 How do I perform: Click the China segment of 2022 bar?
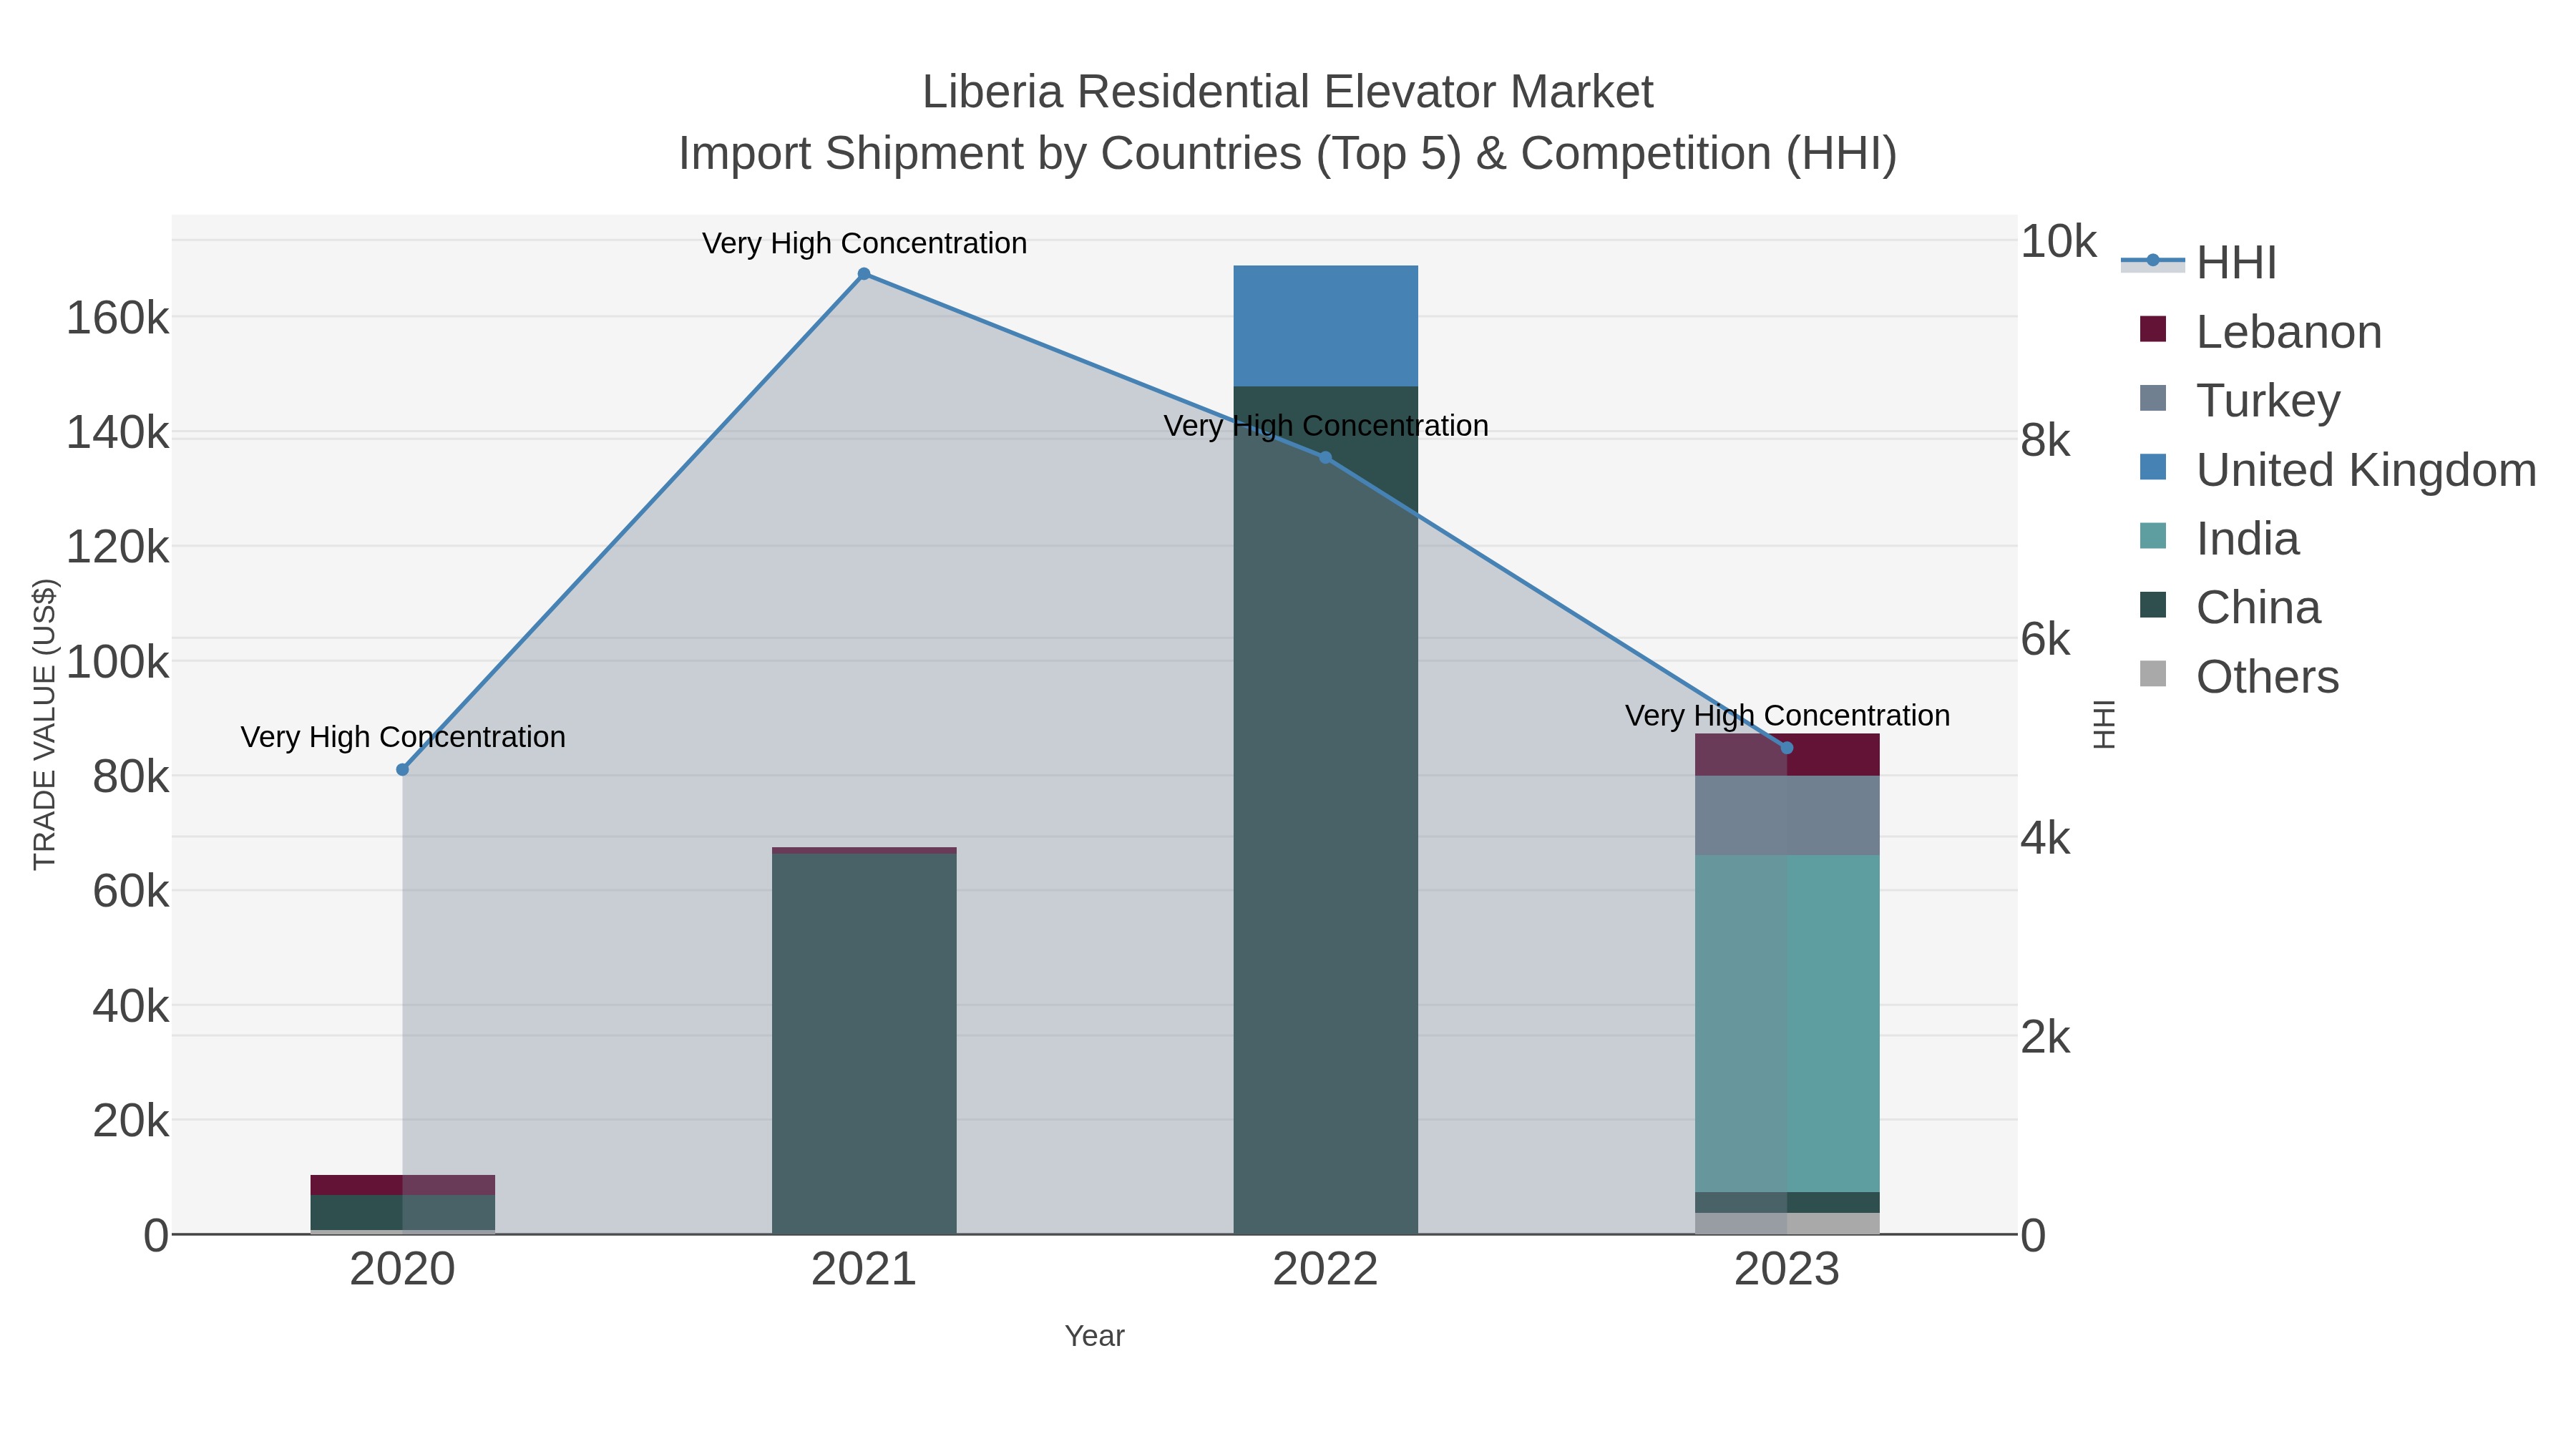pos(1325,810)
